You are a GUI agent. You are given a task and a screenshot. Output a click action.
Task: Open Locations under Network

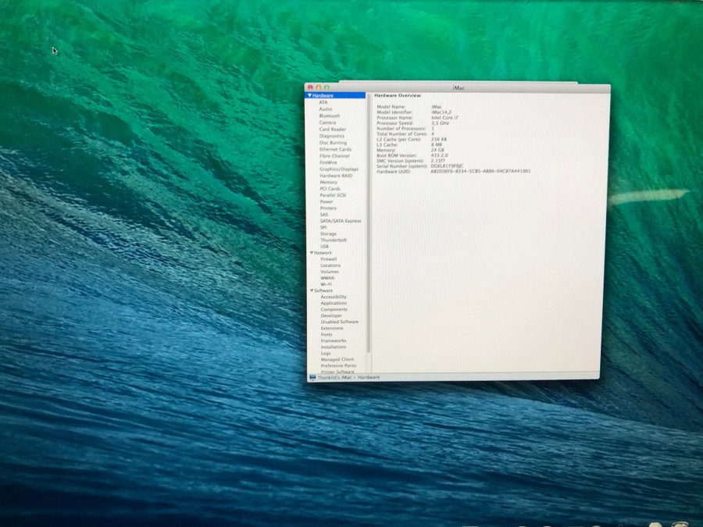330,265
